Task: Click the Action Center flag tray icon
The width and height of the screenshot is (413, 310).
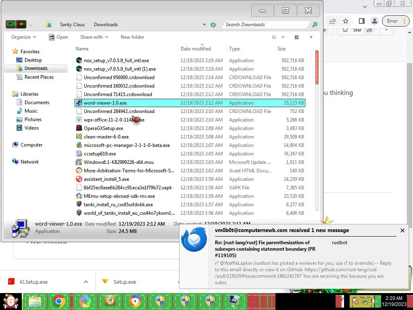Action: [x=355, y=301]
